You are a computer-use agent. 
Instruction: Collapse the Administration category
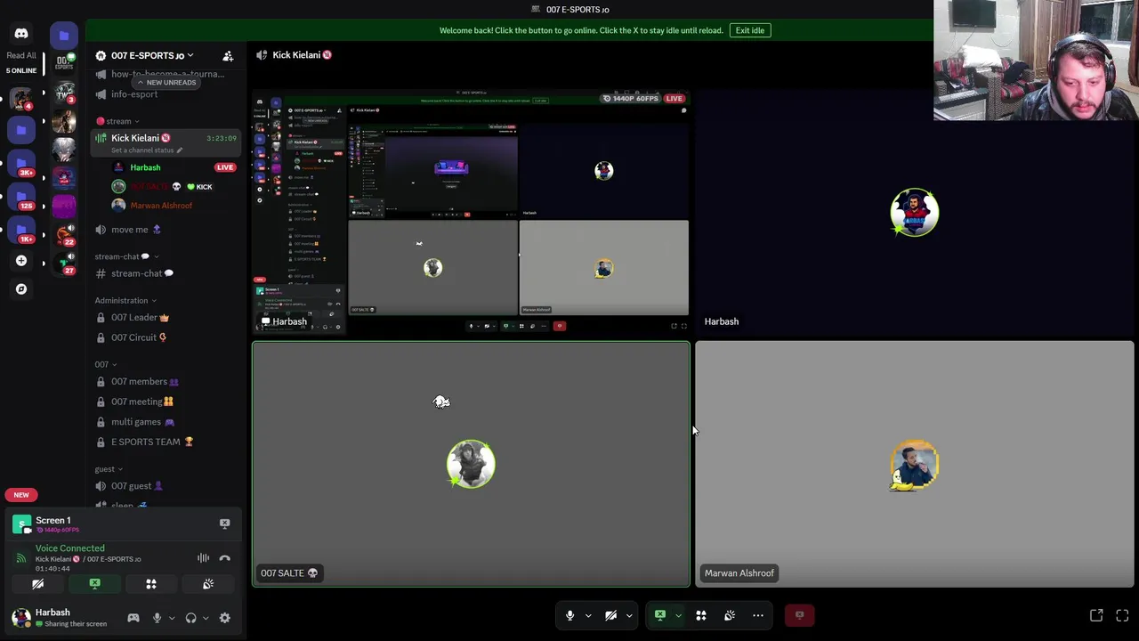point(125,301)
